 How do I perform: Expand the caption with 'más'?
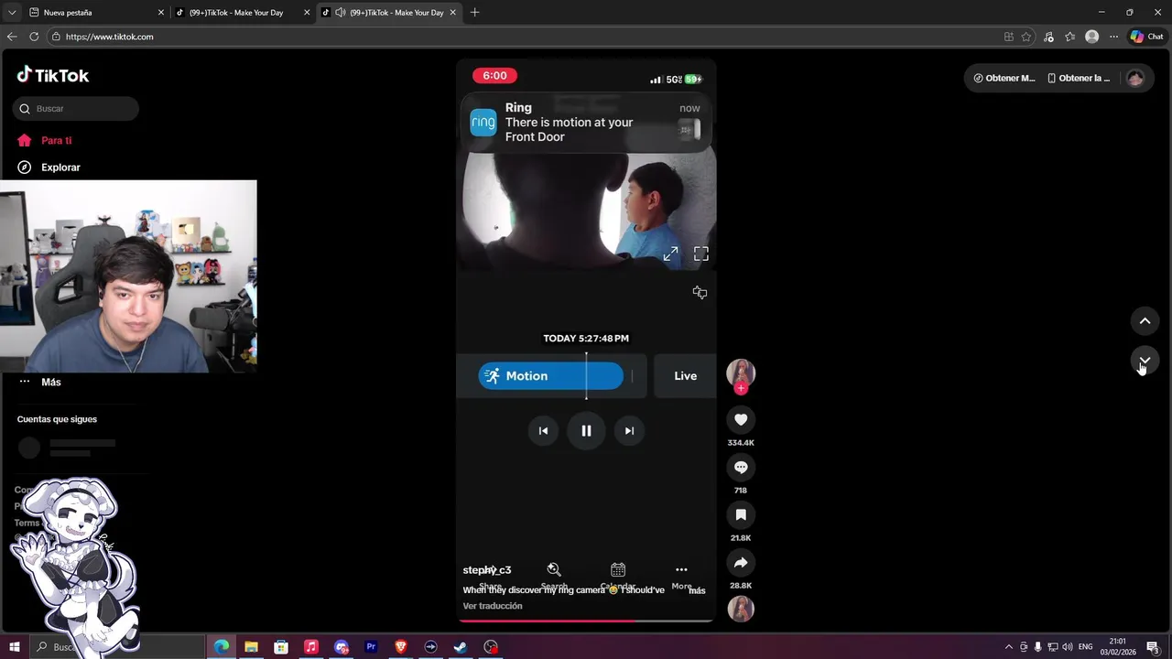tap(697, 590)
